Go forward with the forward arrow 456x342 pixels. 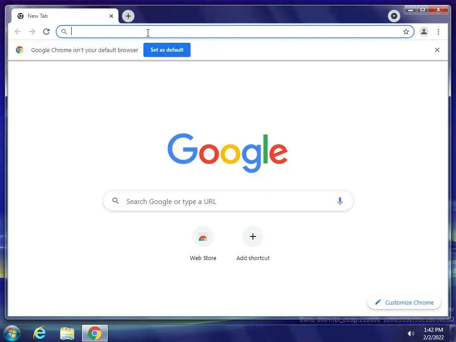(32, 32)
